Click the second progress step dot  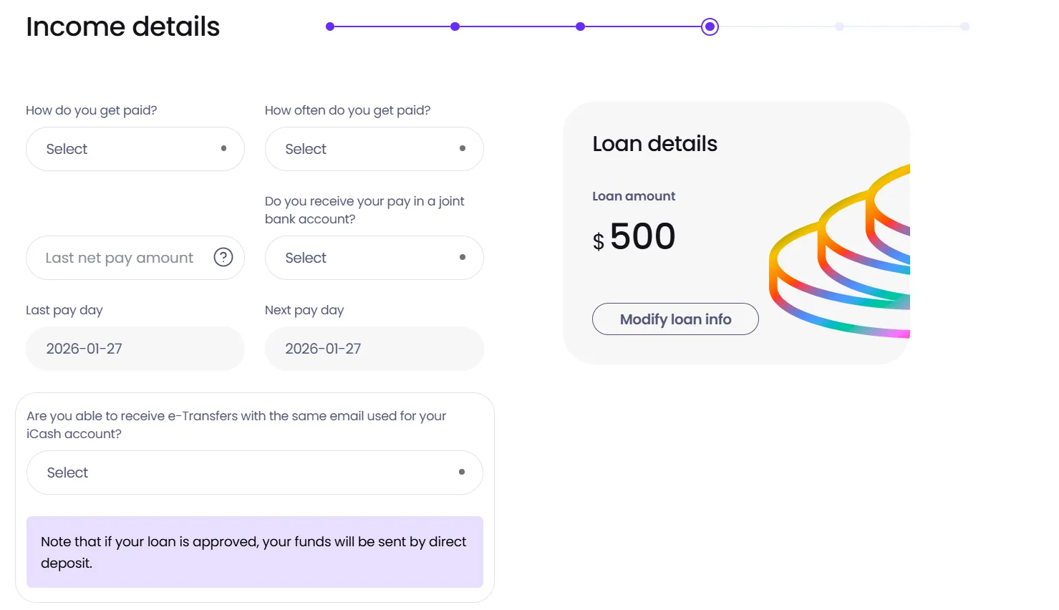pos(455,26)
